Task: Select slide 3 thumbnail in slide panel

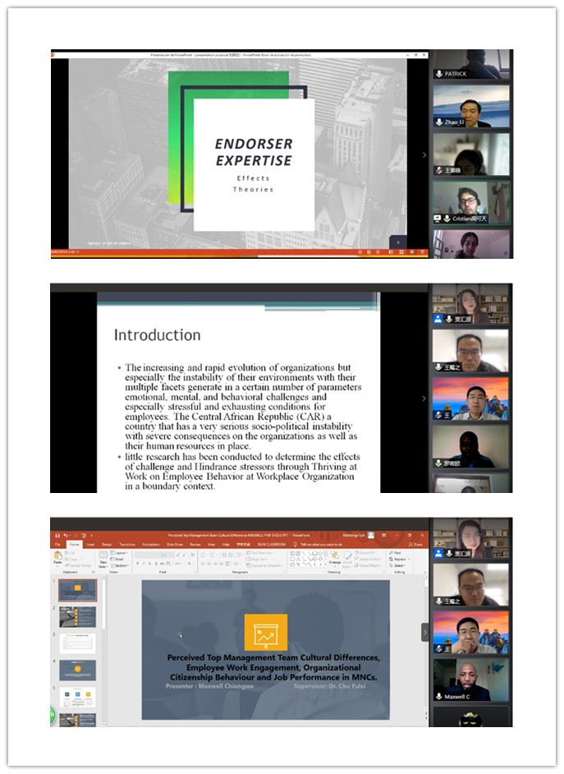Action: [78, 643]
